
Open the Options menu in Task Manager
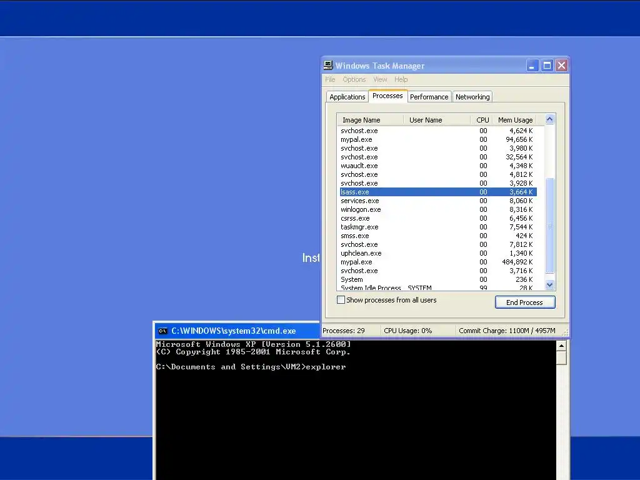(354, 79)
